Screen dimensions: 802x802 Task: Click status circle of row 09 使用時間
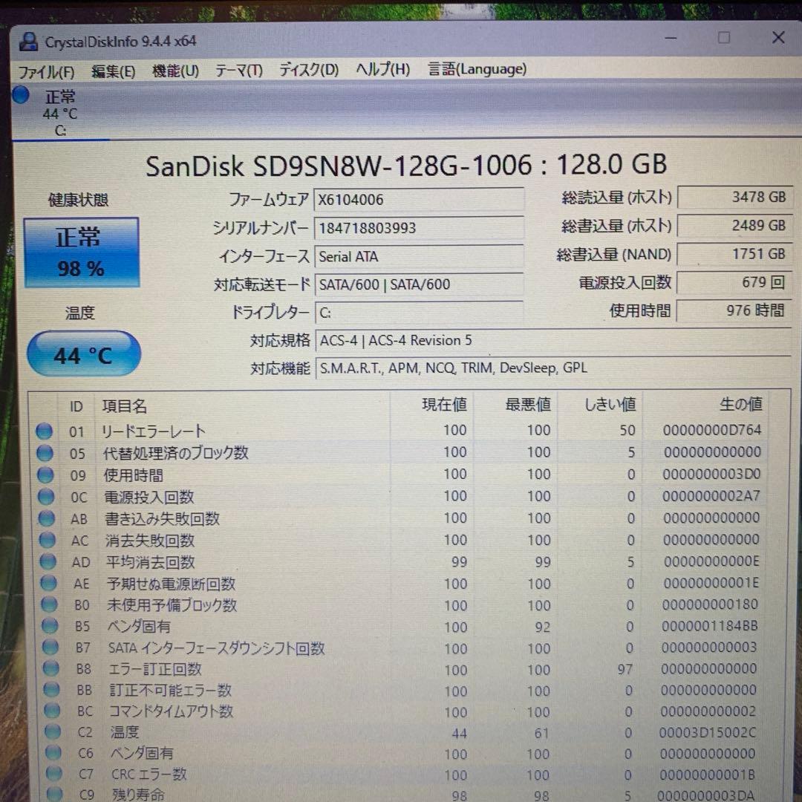click(45, 475)
